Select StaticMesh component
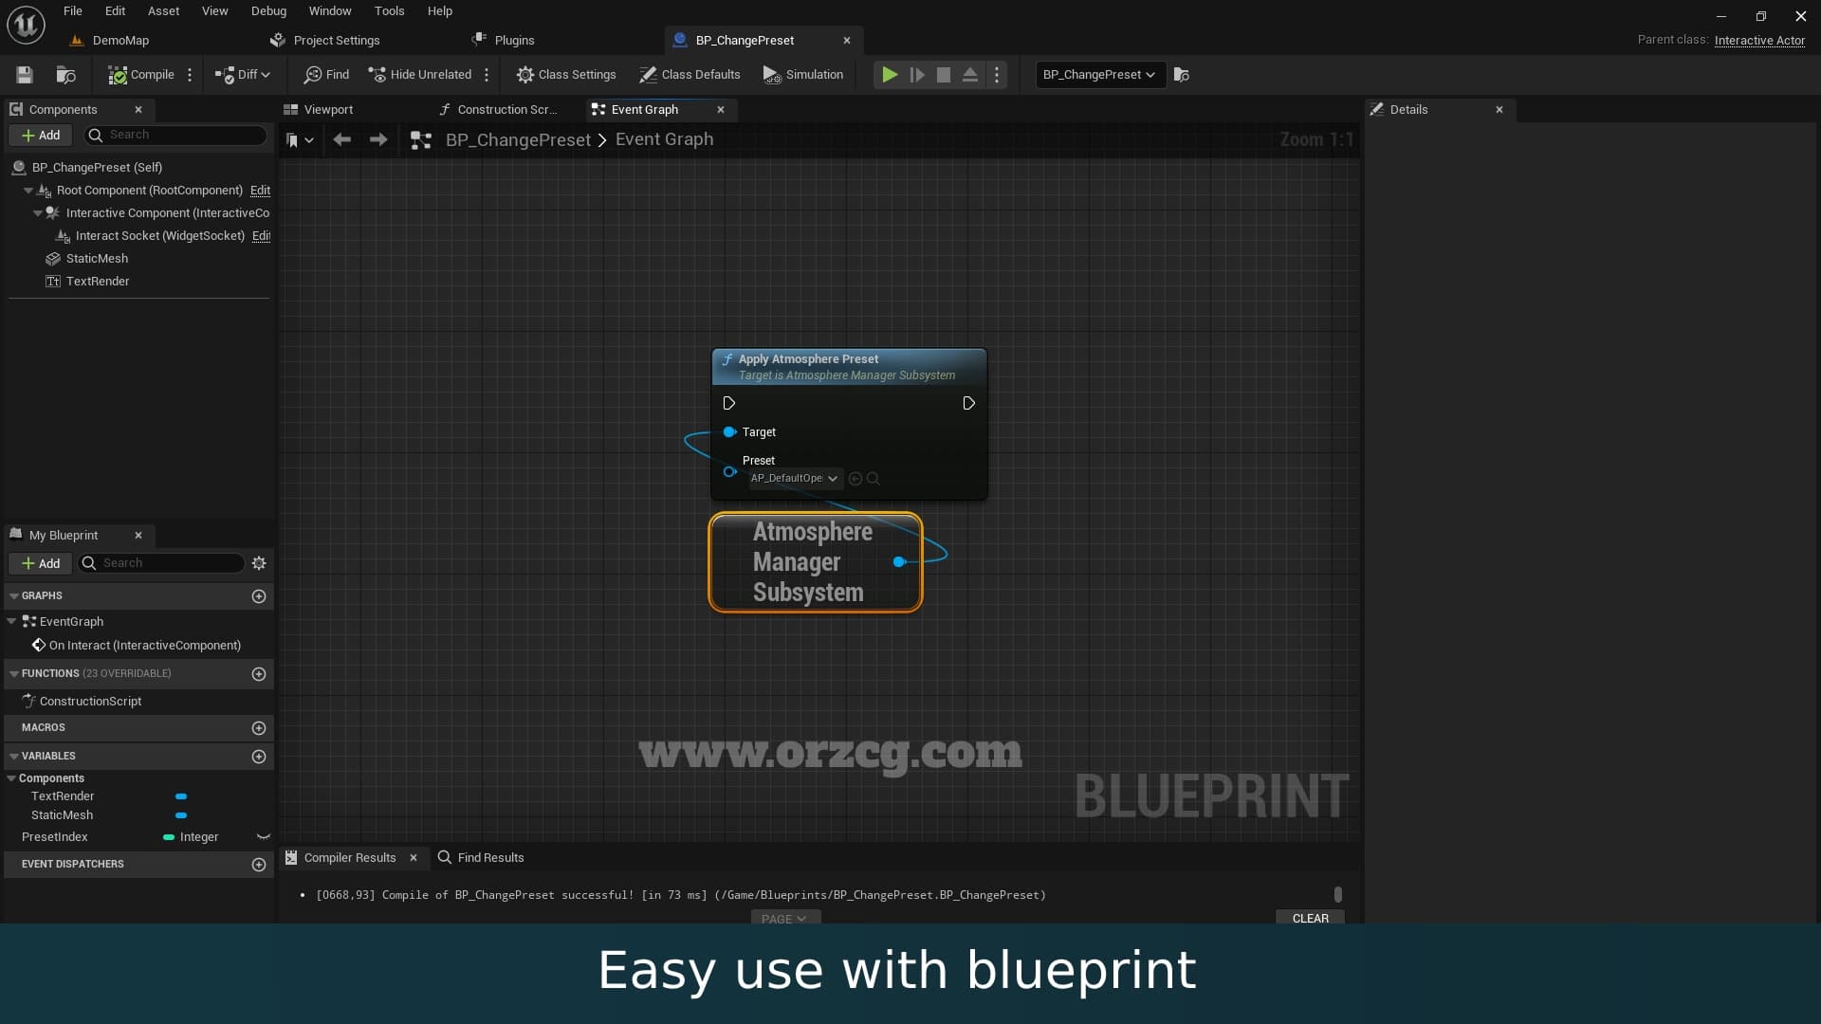The height and width of the screenshot is (1024, 1821). [x=97, y=259]
